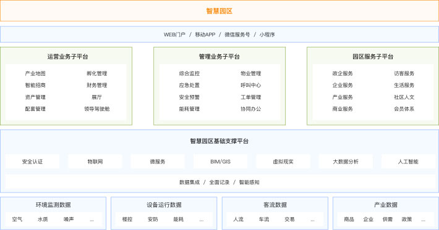
Task: Click the 设备运行数据 heading
Action: coord(164,205)
